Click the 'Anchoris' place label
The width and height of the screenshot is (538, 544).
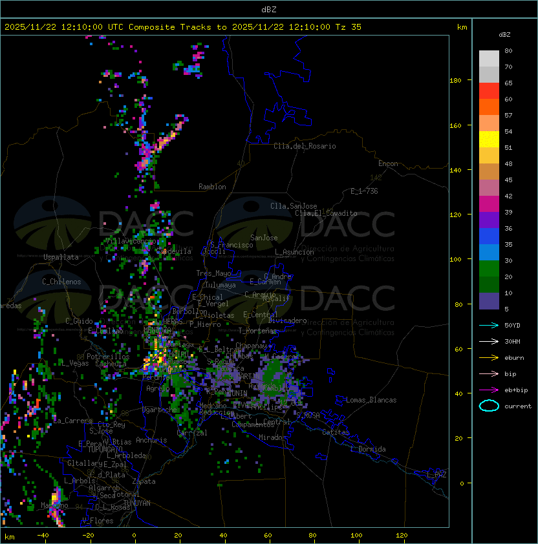click(151, 440)
